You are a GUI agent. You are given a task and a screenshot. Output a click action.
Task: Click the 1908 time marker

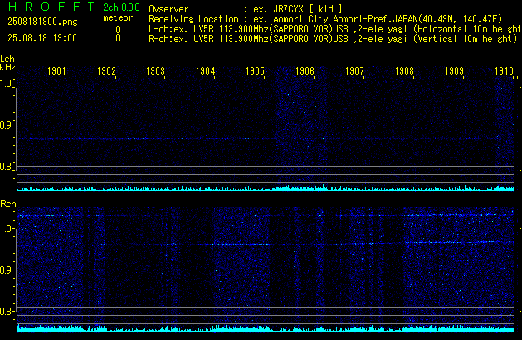click(x=404, y=71)
